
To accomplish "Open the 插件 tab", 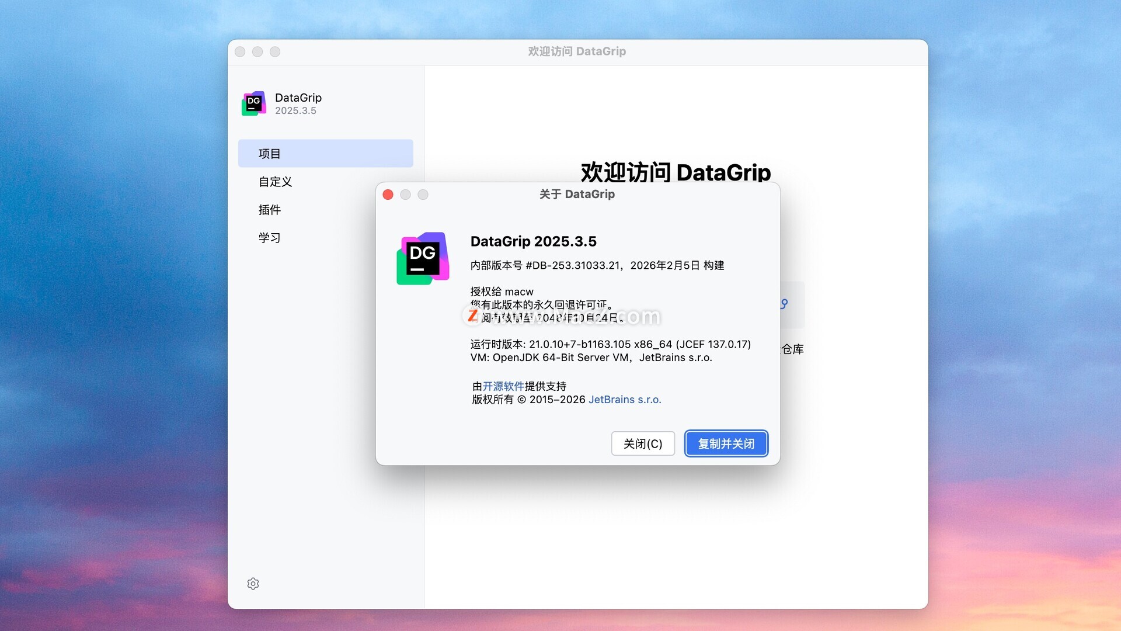I will click(270, 210).
